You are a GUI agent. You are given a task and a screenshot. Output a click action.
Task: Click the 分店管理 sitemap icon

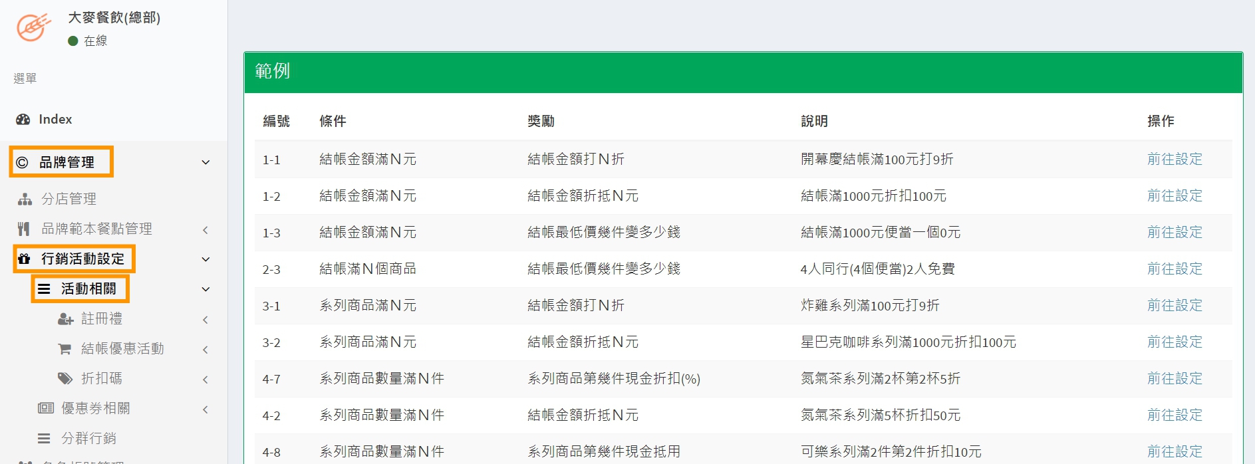(25, 199)
